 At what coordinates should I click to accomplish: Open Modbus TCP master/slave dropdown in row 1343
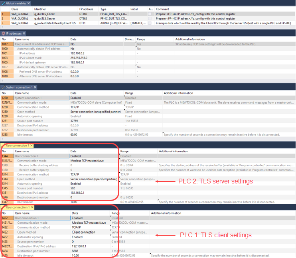point(94,161)
